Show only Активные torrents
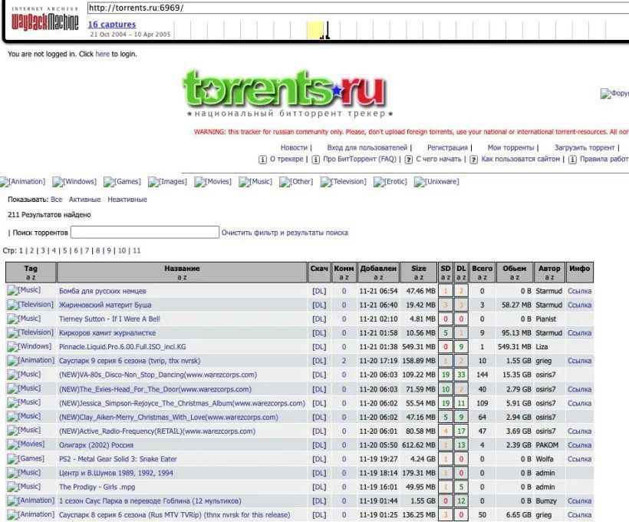The image size is (629, 522). 84,200
